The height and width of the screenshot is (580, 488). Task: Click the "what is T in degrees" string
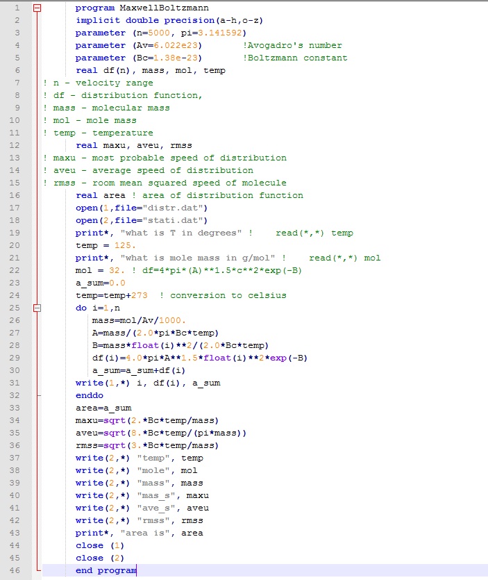coord(181,233)
